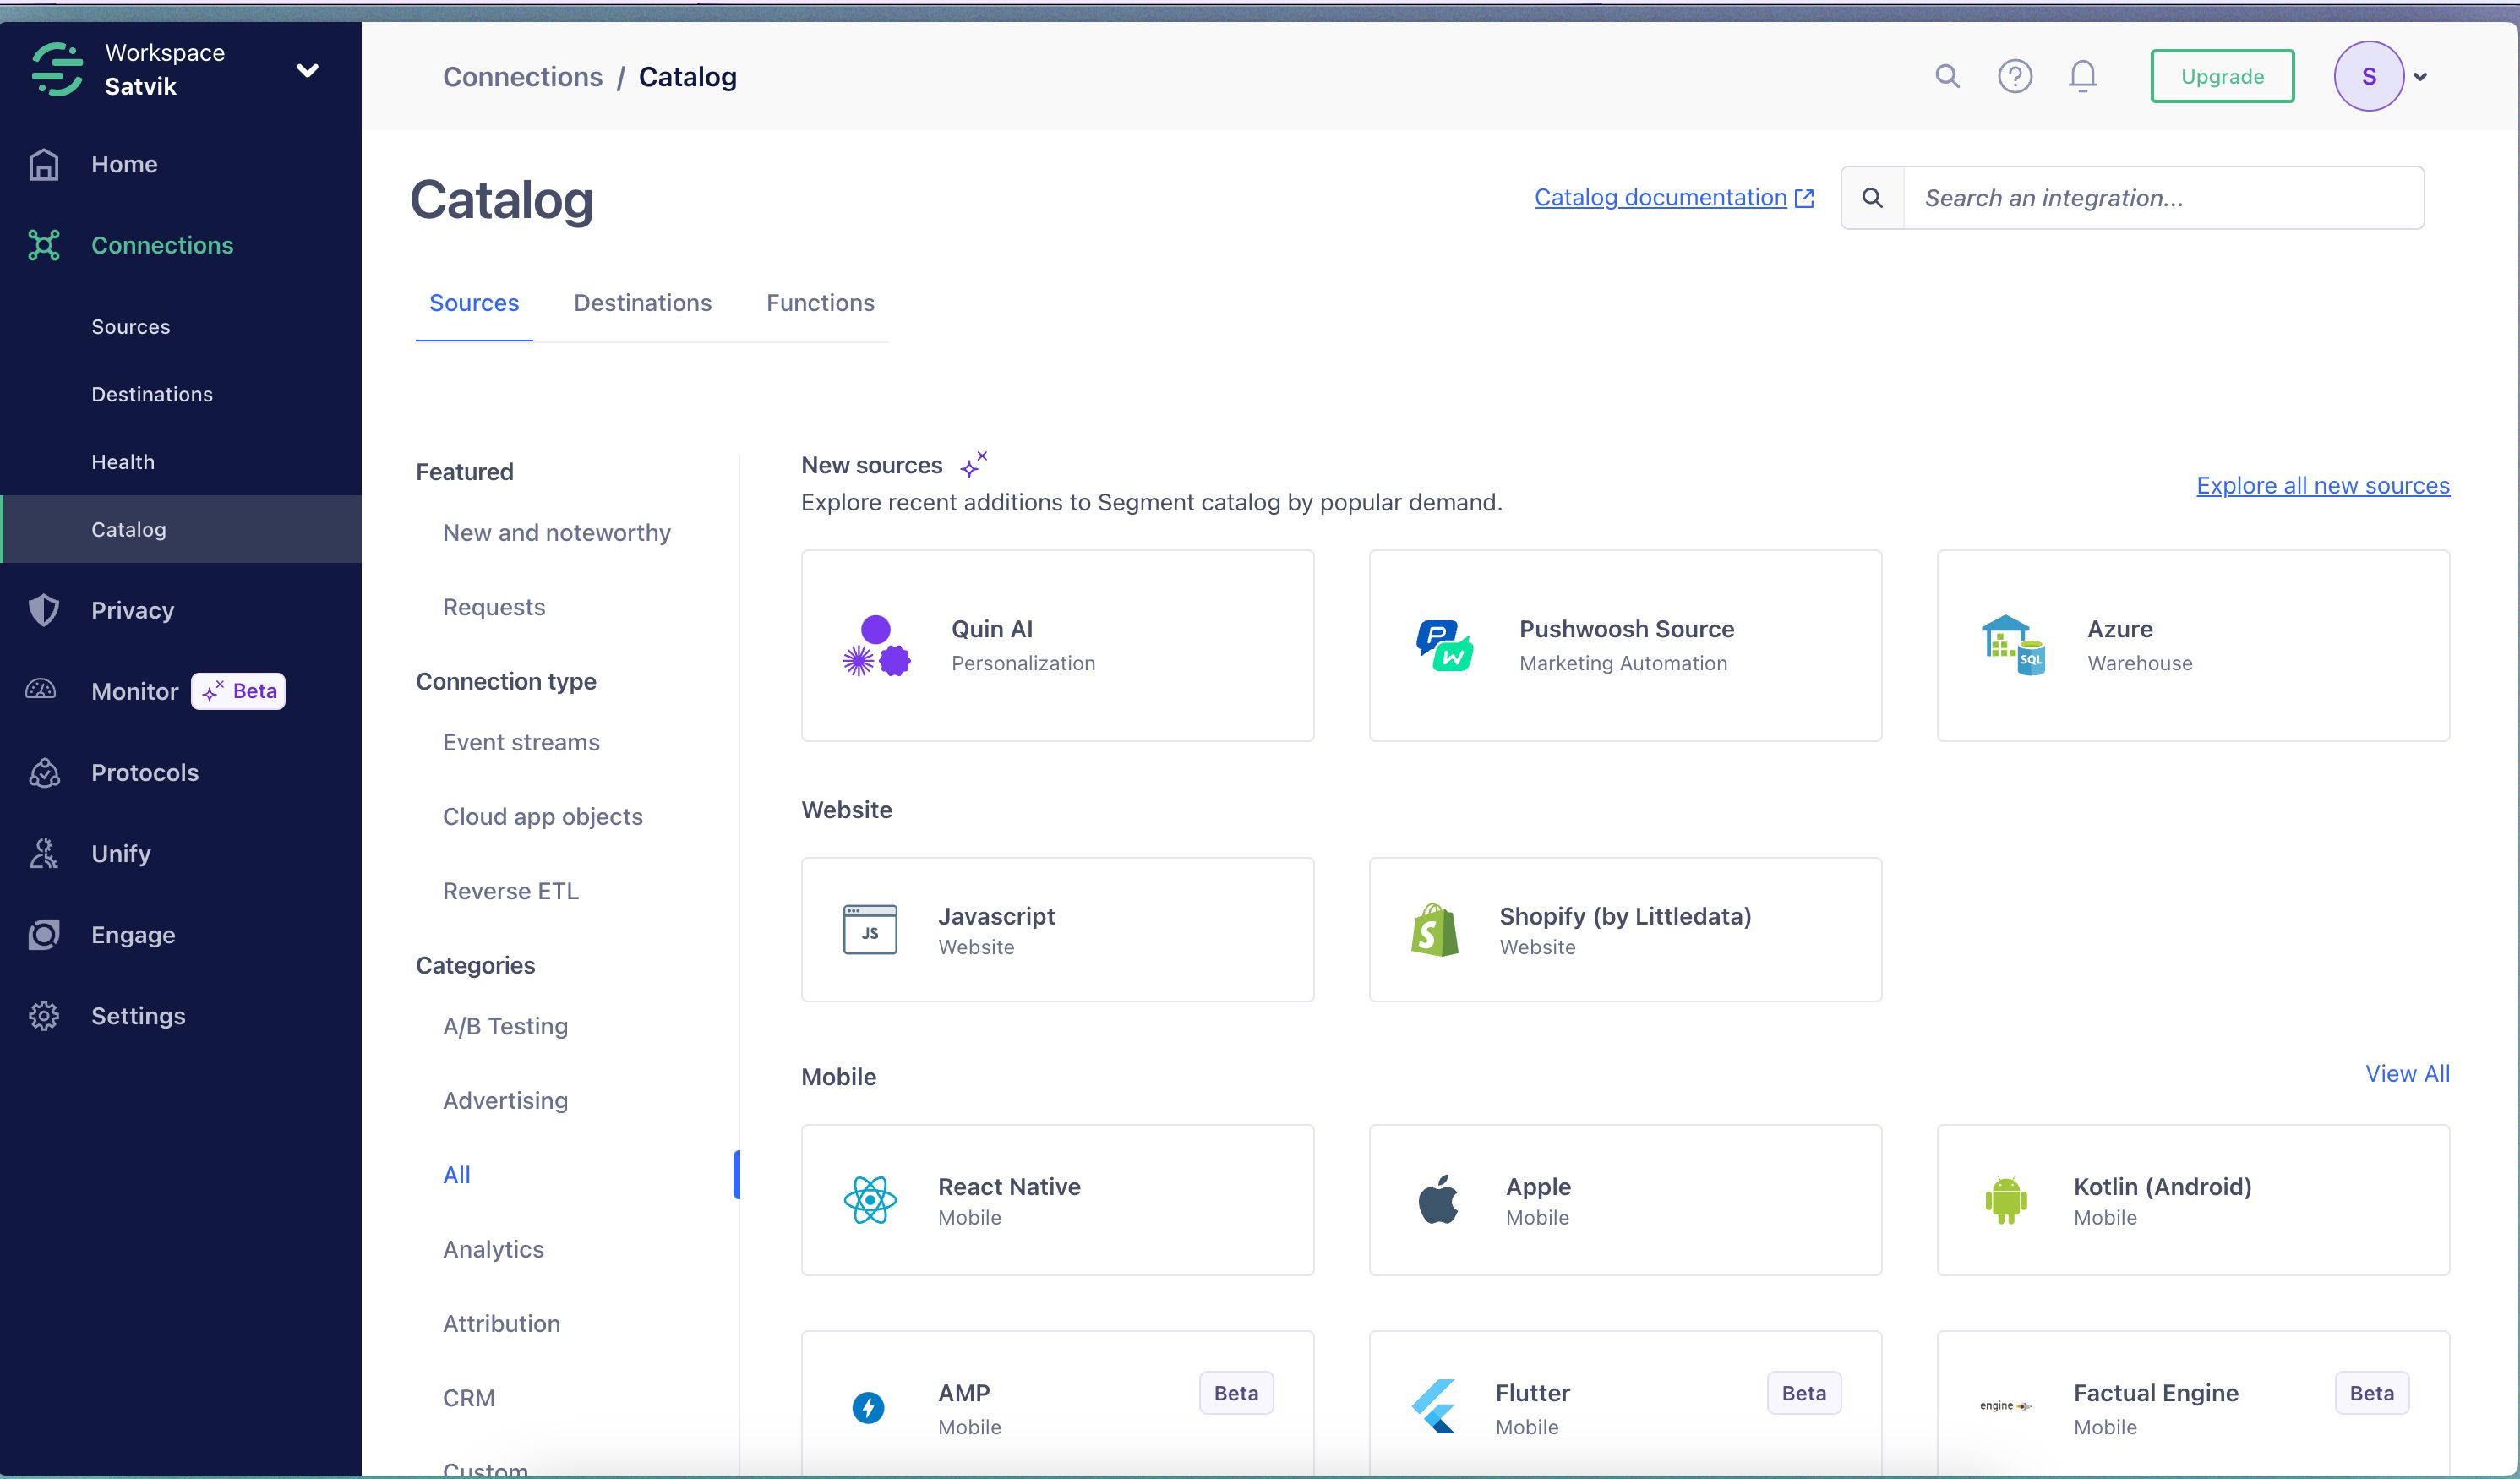Open the help question mark icon
2520x1479 pixels.
coord(2015,76)
